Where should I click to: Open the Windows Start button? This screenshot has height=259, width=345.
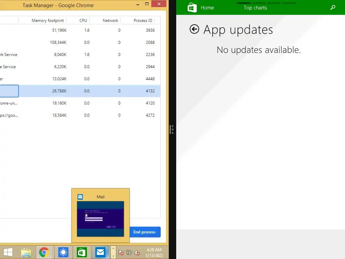click(8, 252)
